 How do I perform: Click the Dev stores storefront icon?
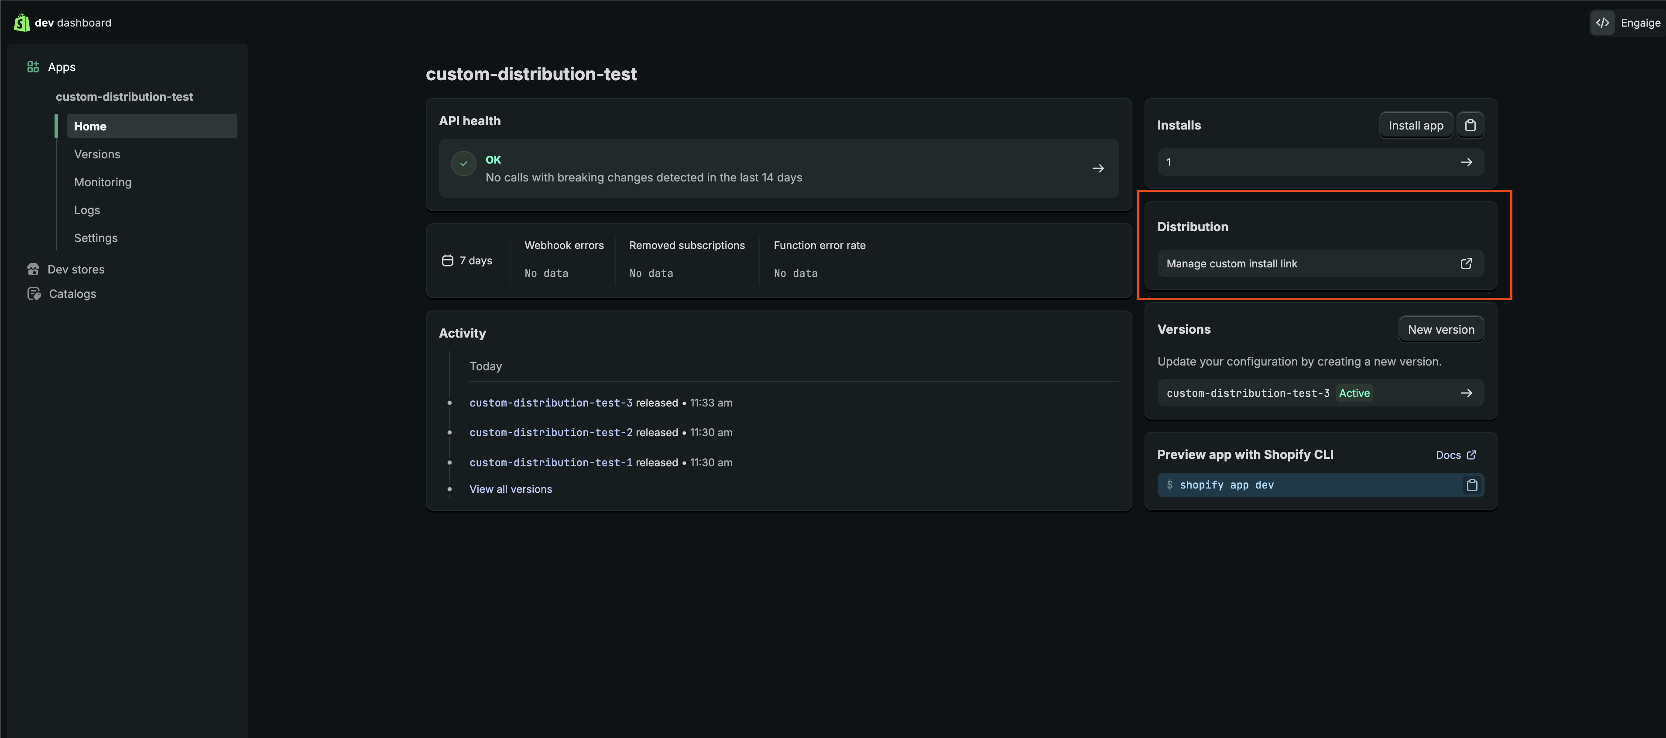[x=33, y=270]
